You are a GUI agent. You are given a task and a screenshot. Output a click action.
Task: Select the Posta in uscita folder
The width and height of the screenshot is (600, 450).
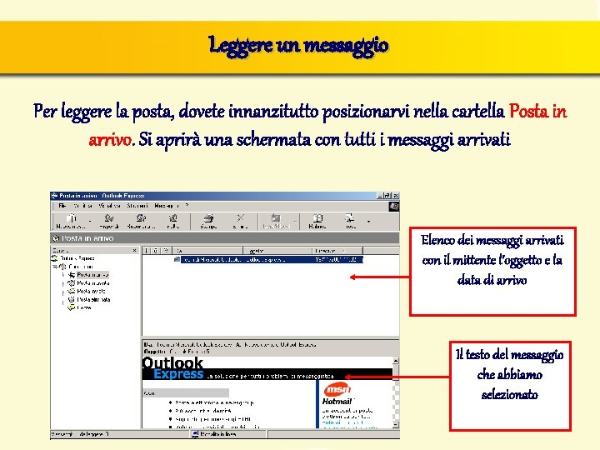point(93,283)
